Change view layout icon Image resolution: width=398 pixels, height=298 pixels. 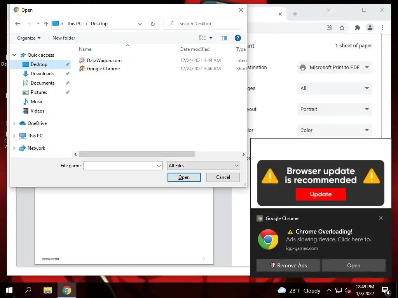pyautogui.click(x=202, y=38)
